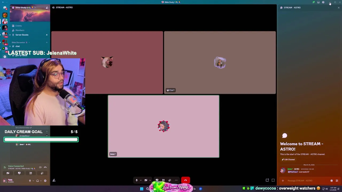Turn on camera in call control bar
Image resolution: width=342 pixels, height=192 pixels.
tap(146, 180)
